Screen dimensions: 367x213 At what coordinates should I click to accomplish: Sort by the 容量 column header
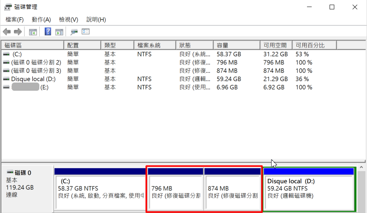[237, 45]
